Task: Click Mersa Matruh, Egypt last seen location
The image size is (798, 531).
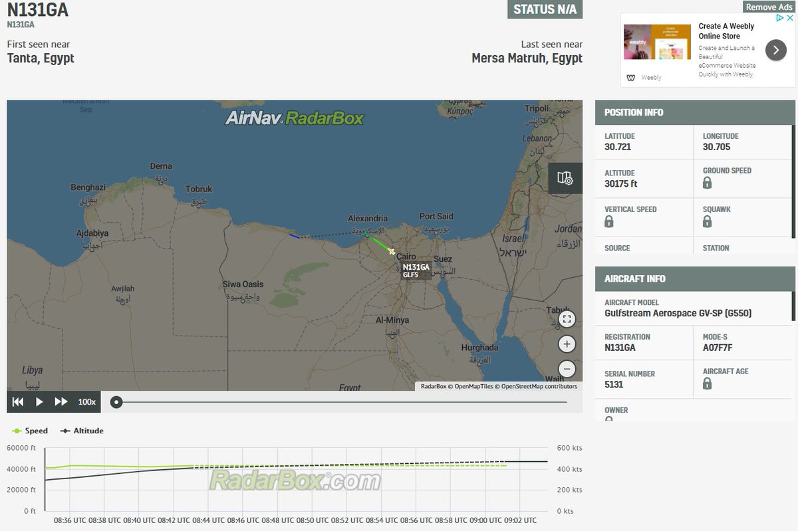Action: (527, 58)
